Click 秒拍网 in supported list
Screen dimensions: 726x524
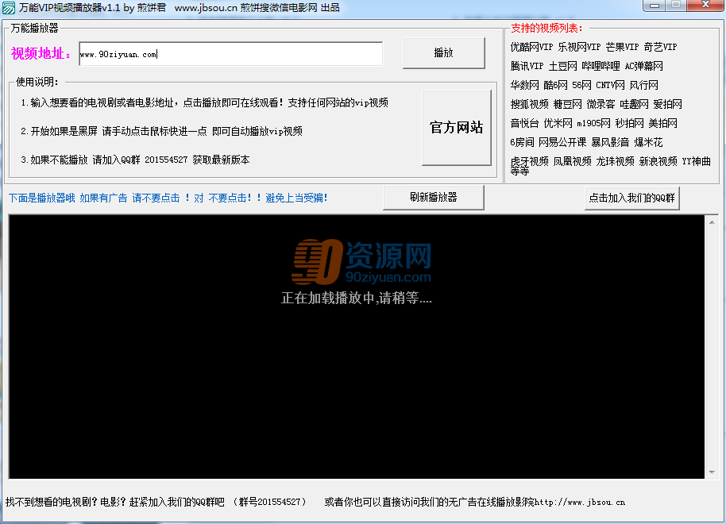point(629,123)
